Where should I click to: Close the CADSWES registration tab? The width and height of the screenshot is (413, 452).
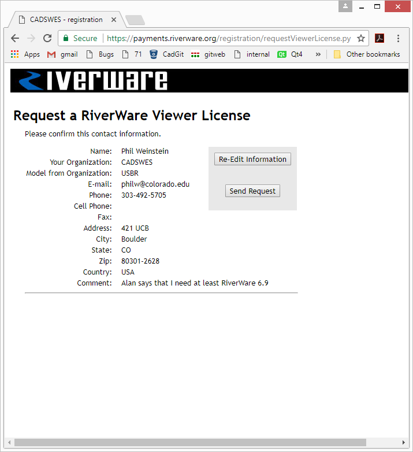click(114, 20)
